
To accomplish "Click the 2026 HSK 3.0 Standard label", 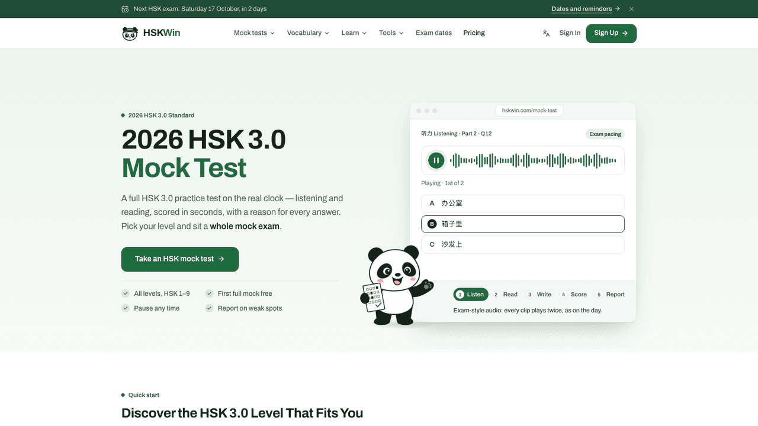I will tap(161, 115).
